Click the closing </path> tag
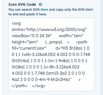This screenshot has width=103, height=95. [20, 86]
